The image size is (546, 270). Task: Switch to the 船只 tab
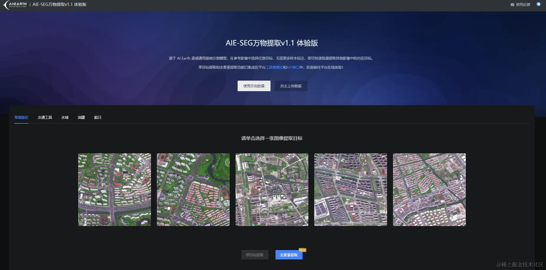(98, 117)
